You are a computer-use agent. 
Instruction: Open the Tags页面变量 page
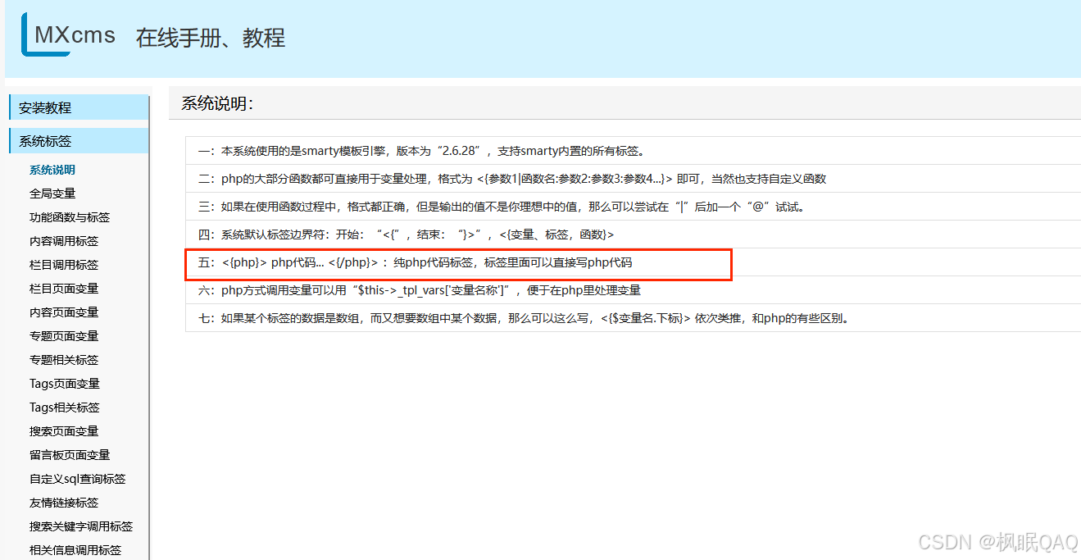click(64, 383)
